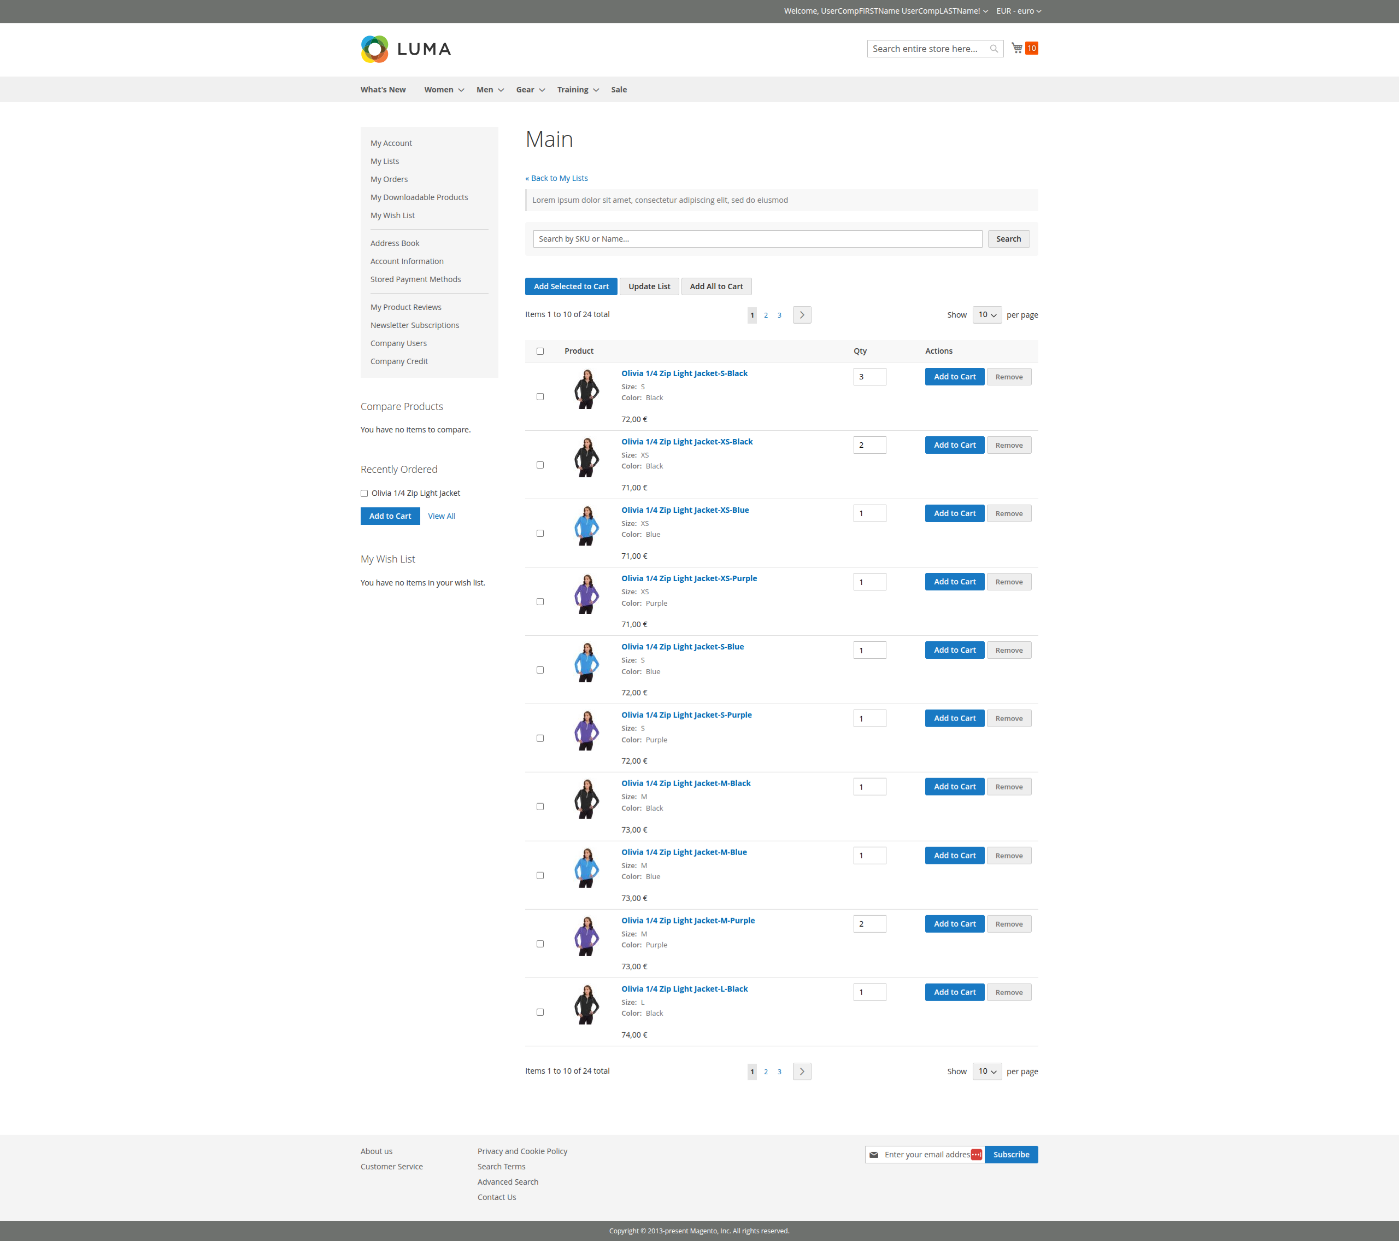
Task: Click the magnifier icon in the store search bar
Action: pos(993,49)
